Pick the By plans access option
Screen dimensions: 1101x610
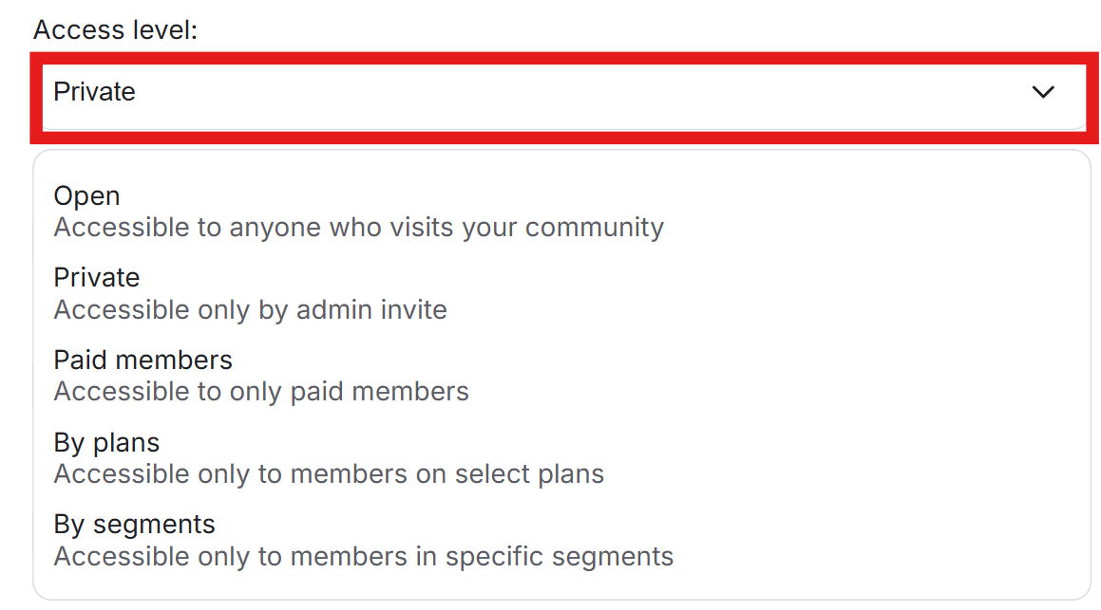pos(106,443)
